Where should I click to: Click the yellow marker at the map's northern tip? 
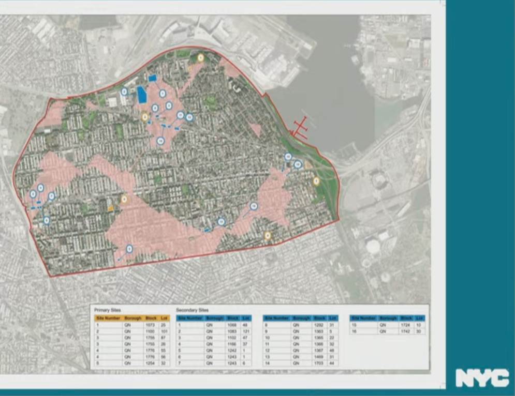200,58
